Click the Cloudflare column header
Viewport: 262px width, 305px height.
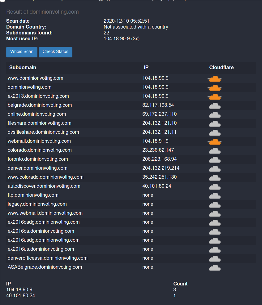221,68
